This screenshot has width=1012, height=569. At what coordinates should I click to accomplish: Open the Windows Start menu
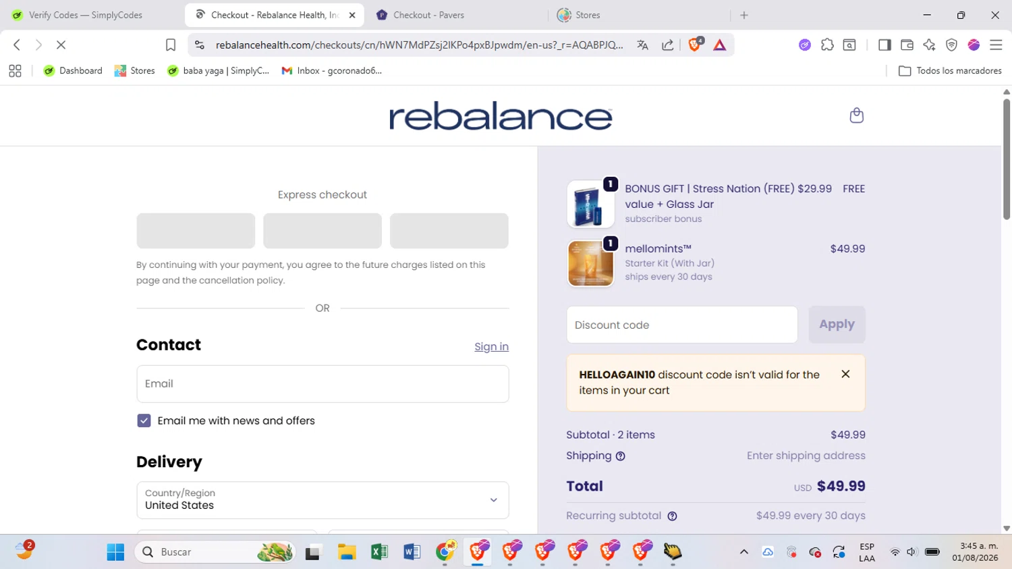tap(115, 552)
